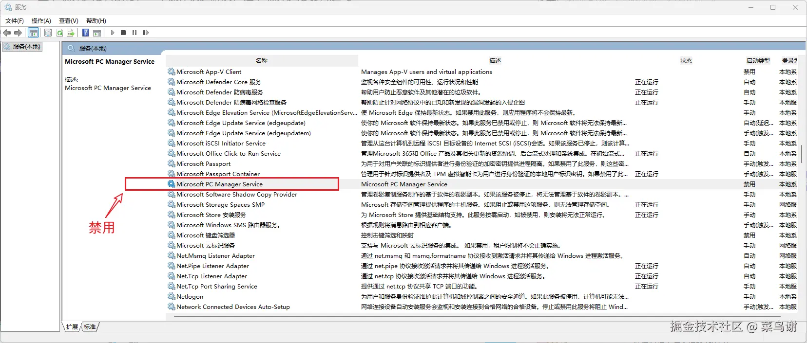Image resolution: width=807 pixels, height=343 pixels.
Task: Click gear icon of Netlogon service
Action: coord(172,296)
